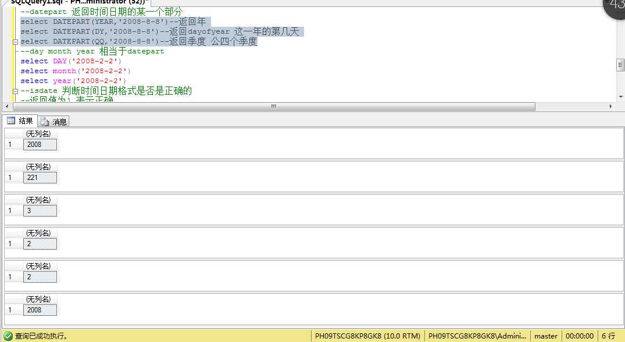
Task: Collapse the DATEPART(QQ) code block
Action: 15,42
